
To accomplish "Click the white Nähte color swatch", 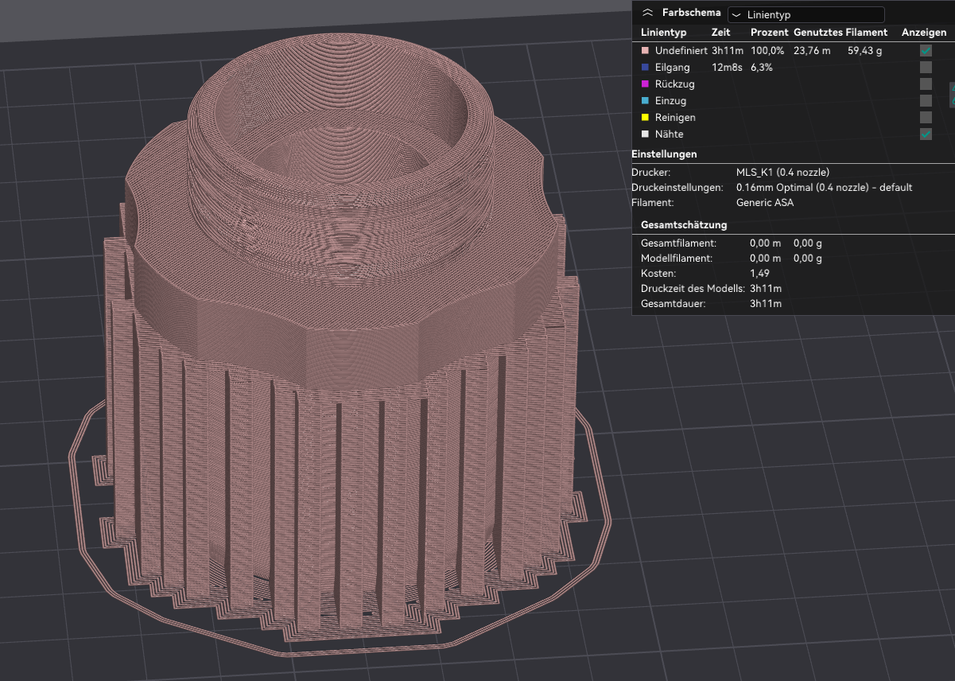I will [645, 134].
